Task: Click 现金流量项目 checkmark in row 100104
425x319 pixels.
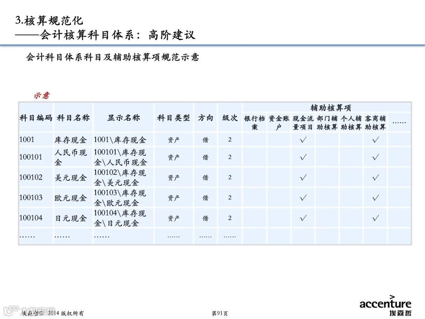Action: tap(303, 218)
